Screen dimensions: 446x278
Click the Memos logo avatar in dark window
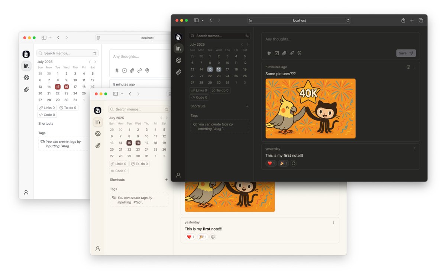coord(178,37)
